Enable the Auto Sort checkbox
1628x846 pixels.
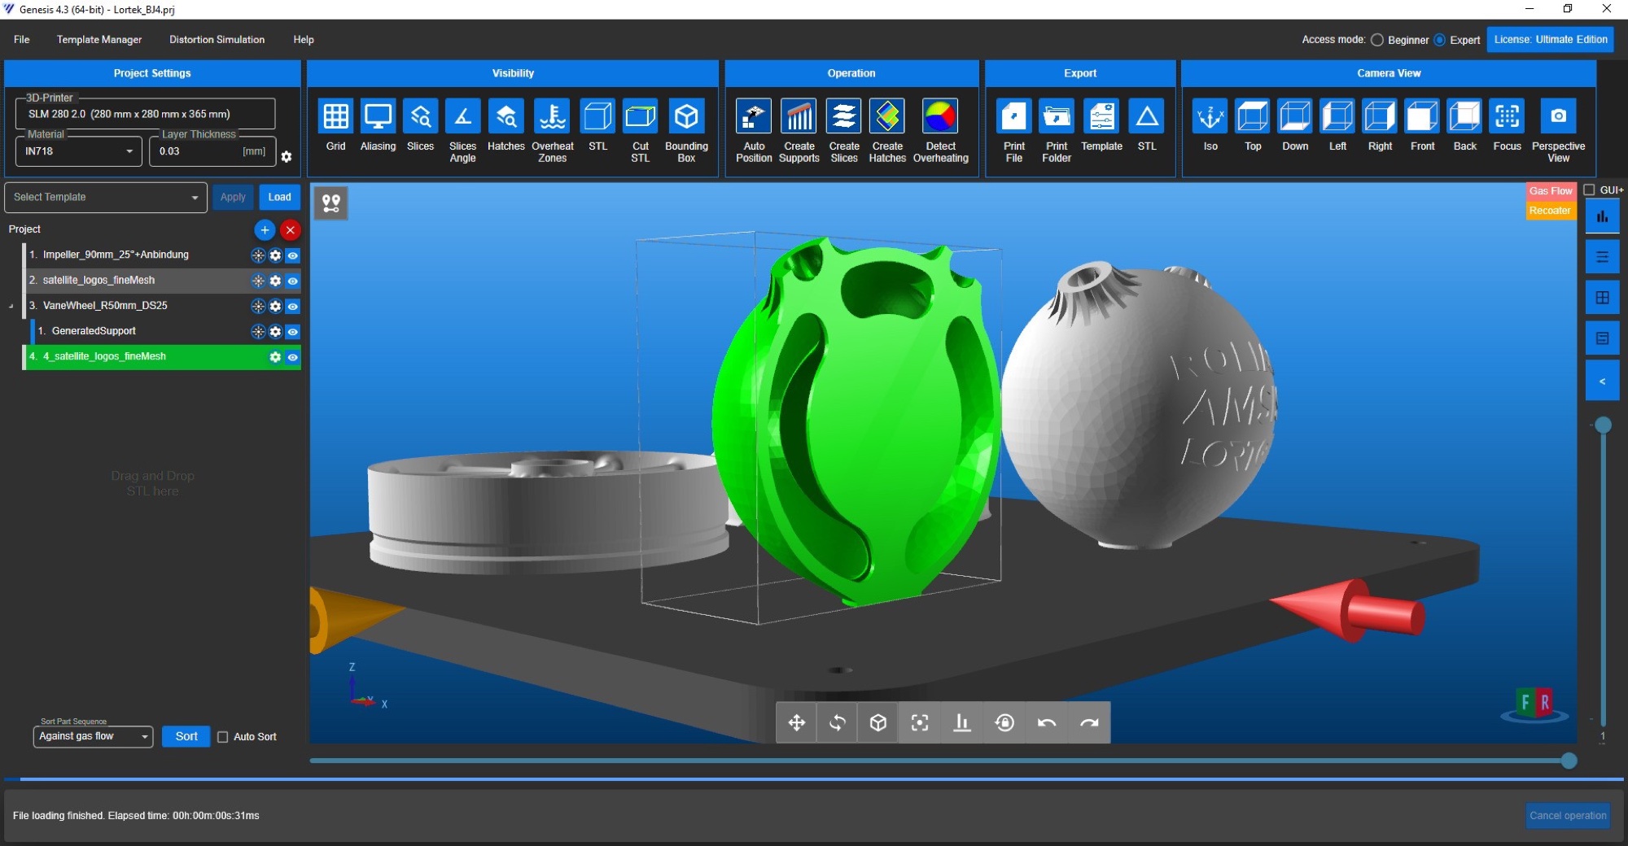222,737
